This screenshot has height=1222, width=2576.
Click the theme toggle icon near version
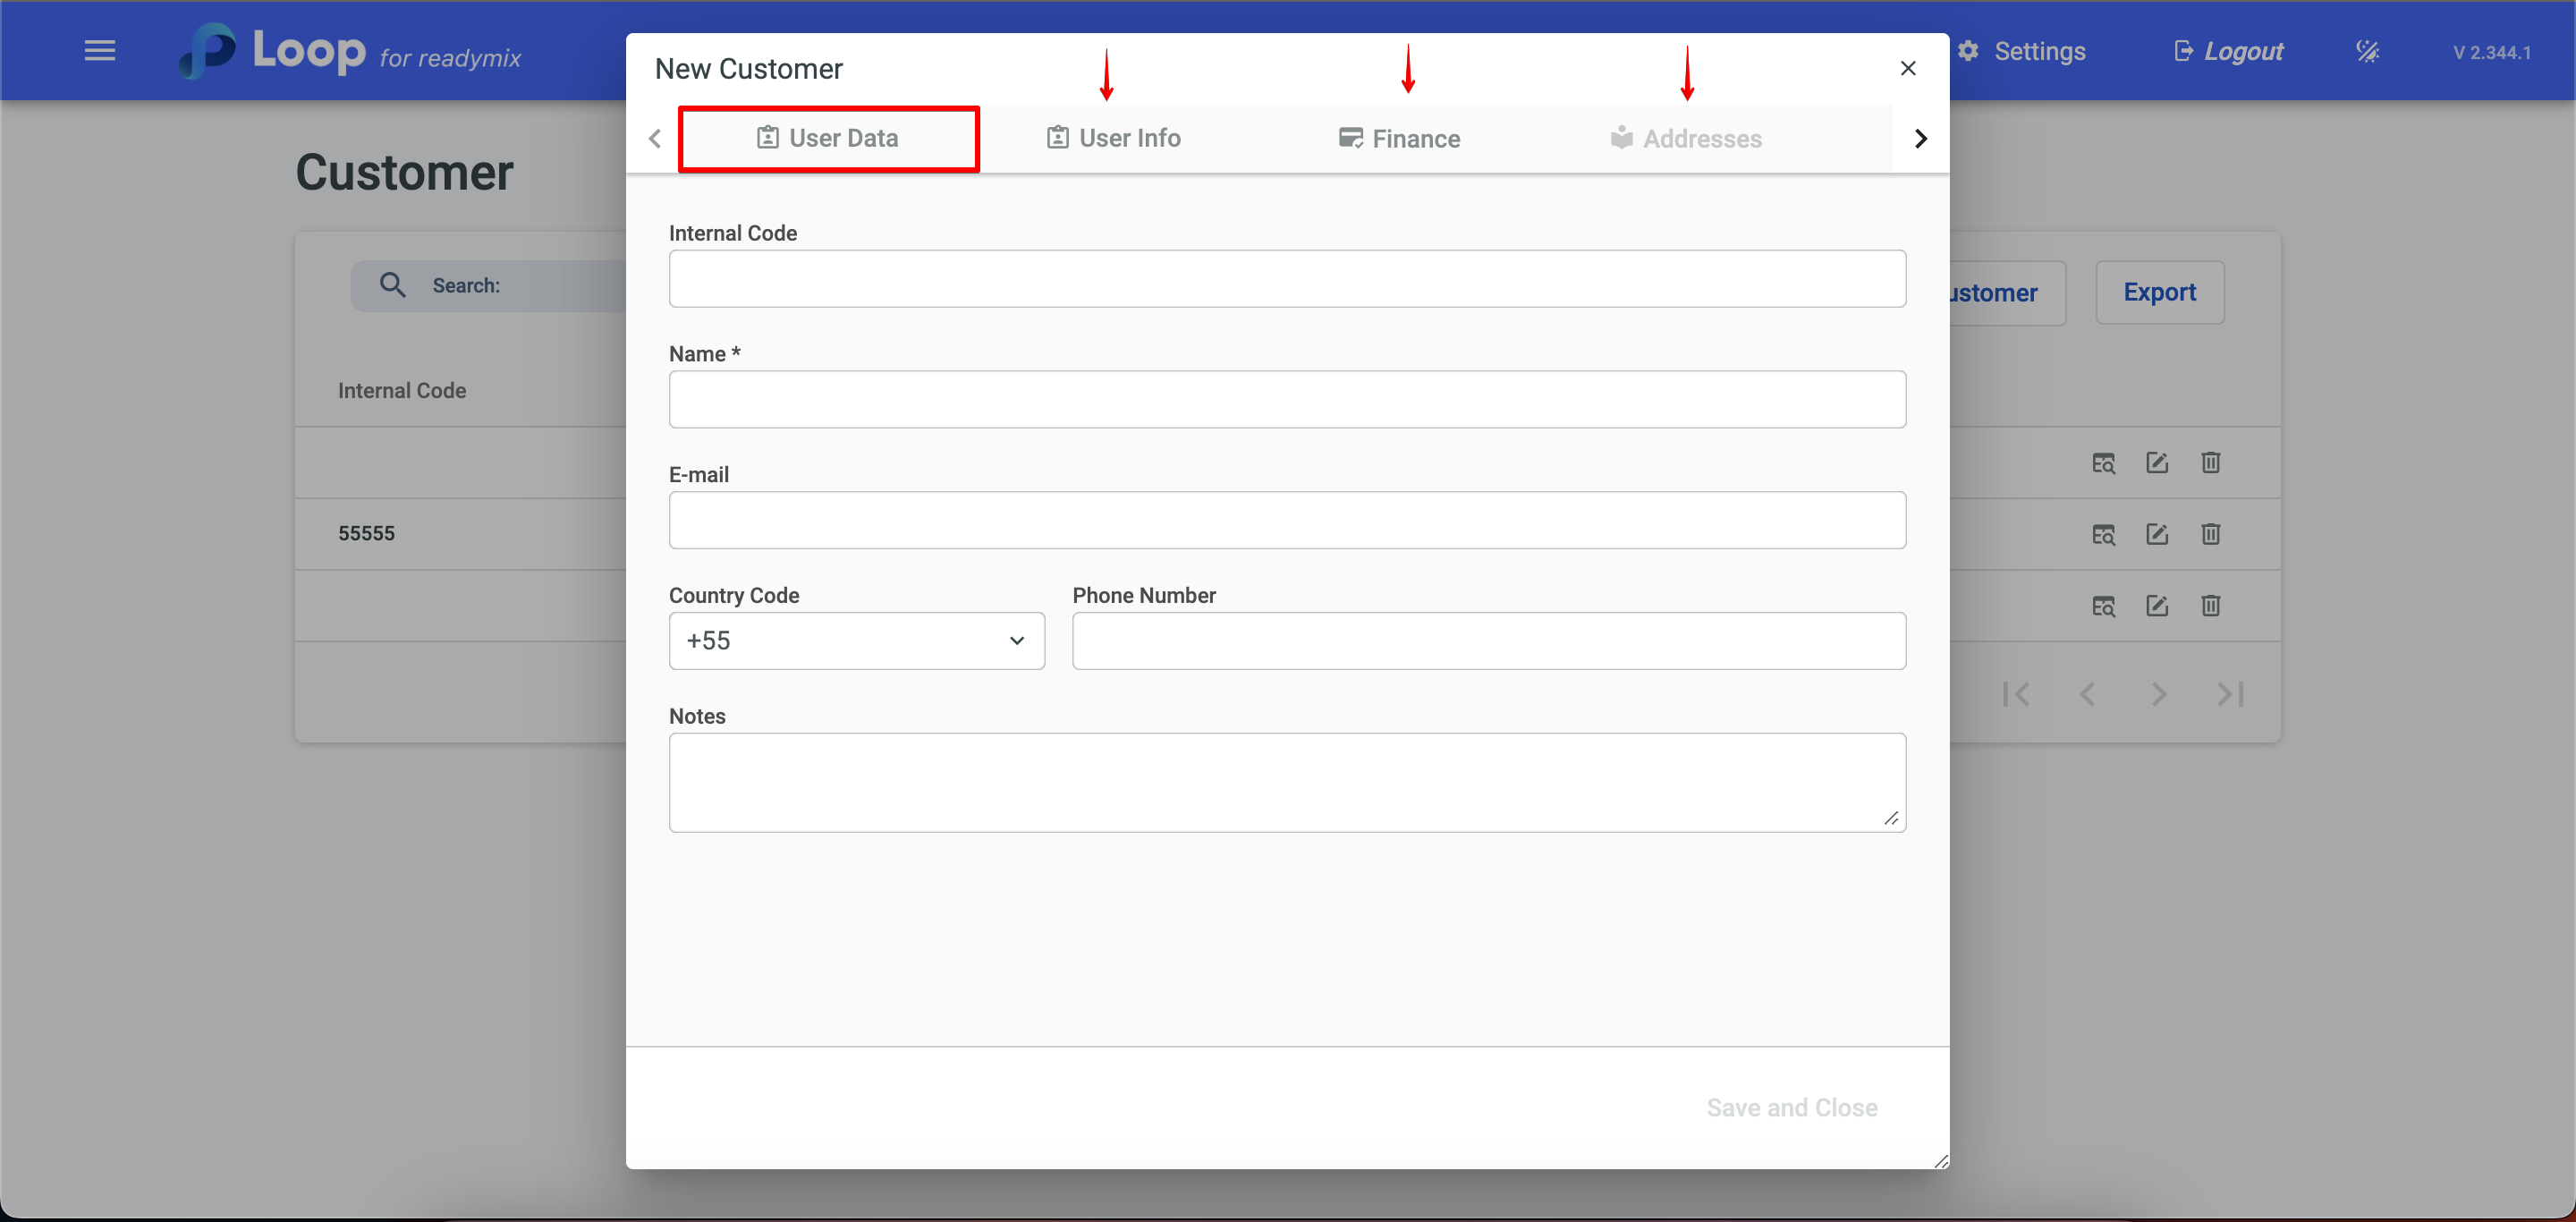[x=2367, y=51]
